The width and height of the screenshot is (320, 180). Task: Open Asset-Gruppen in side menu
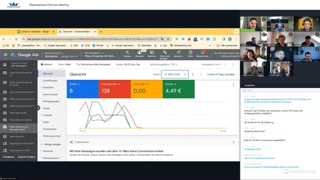pyautogui.click(x=50, y=94)
